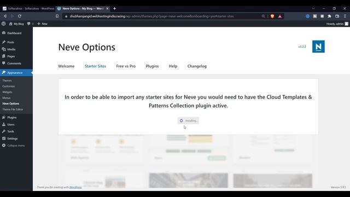Go back with the browser back arrow
Screen dimensions: 350x197
click(5, 16)
